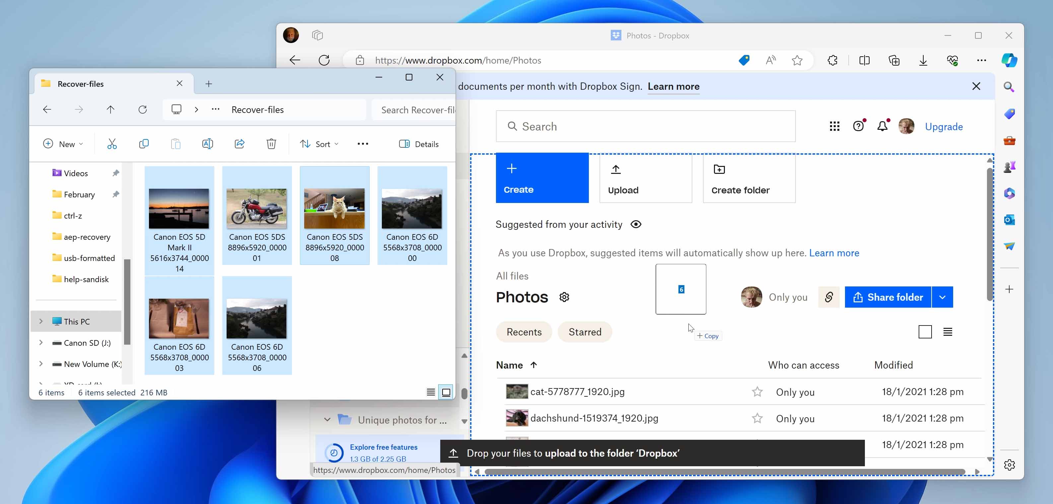Switch Dropbox to list view
This screenshot has width=1053, height=504.
(x=948, y=332)
